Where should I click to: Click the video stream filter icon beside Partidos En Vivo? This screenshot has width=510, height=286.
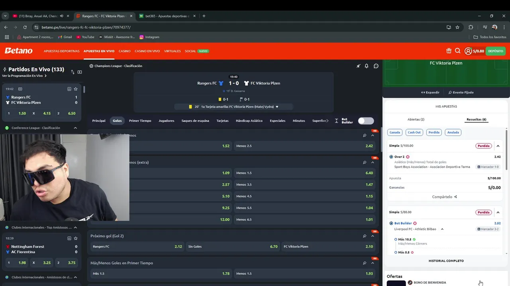point(80,72)
